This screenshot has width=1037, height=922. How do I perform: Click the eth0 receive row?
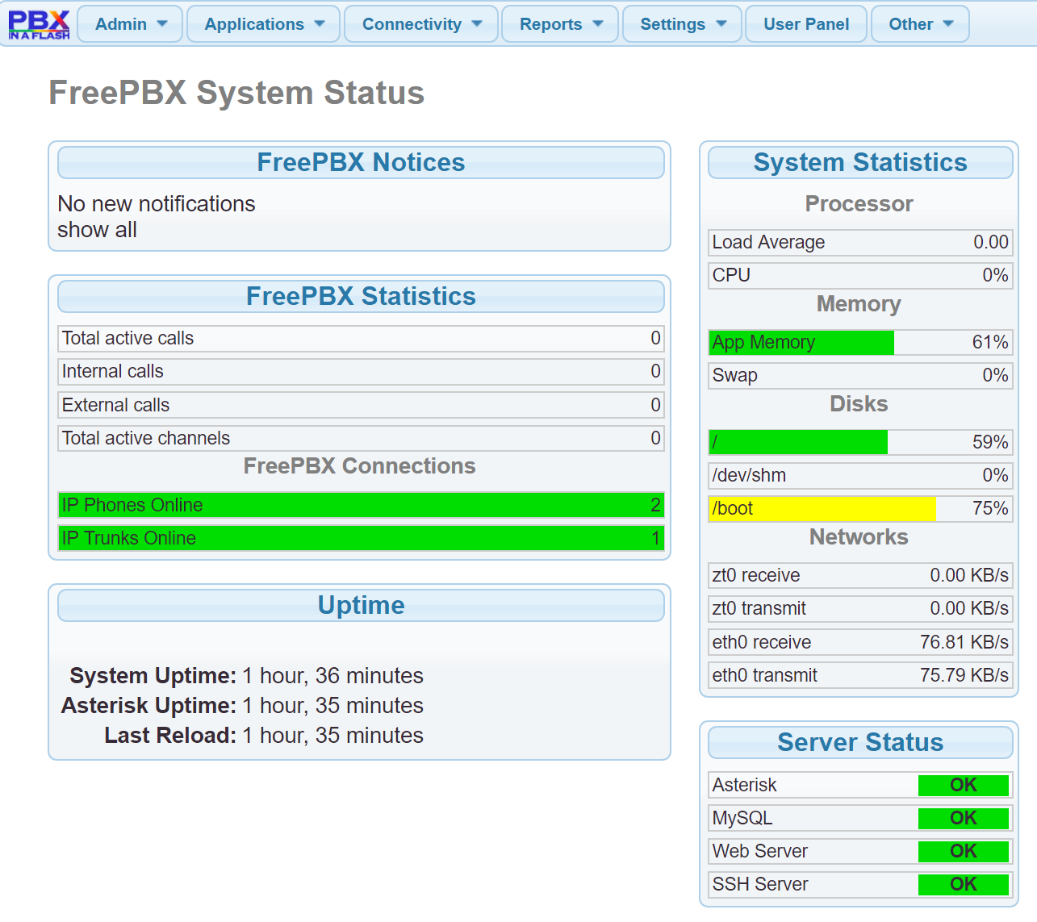click(860, 642)
